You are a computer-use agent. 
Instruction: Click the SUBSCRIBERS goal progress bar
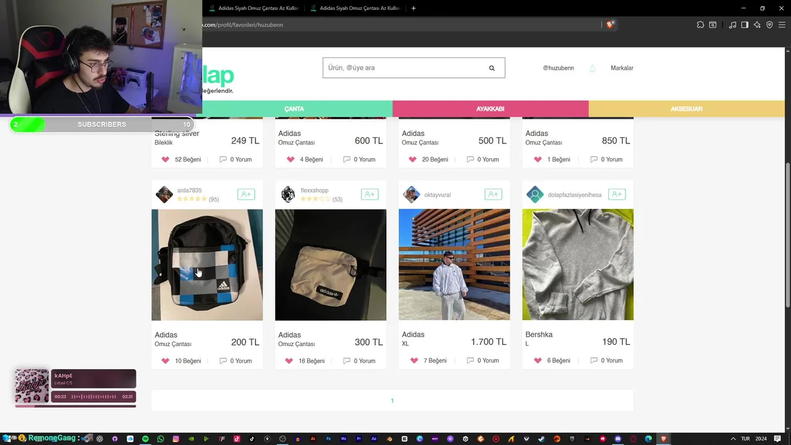(102, 124)
